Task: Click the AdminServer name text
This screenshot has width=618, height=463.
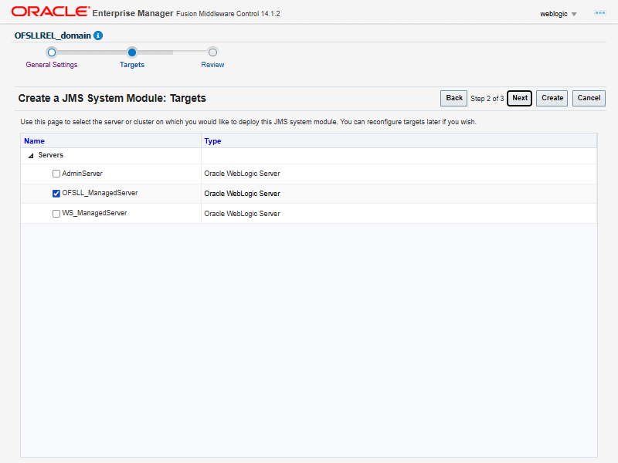Action: click(x=82, y=173)
